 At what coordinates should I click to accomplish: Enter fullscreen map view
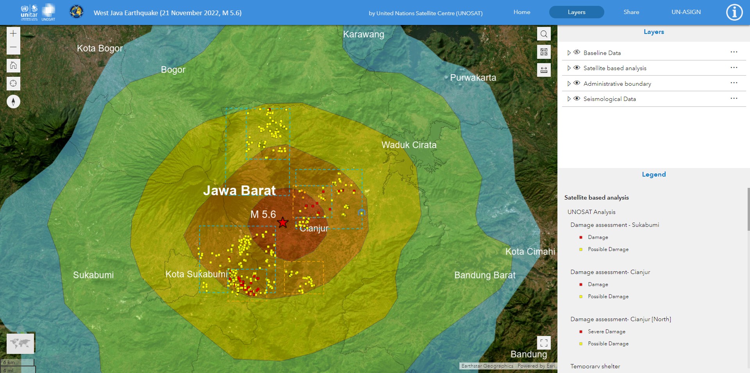[544, 343]
